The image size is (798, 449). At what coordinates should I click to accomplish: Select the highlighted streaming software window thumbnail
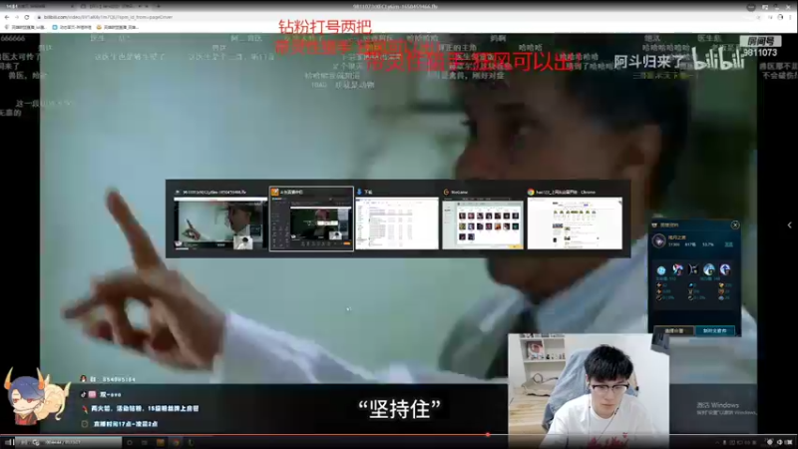point(311,219)
